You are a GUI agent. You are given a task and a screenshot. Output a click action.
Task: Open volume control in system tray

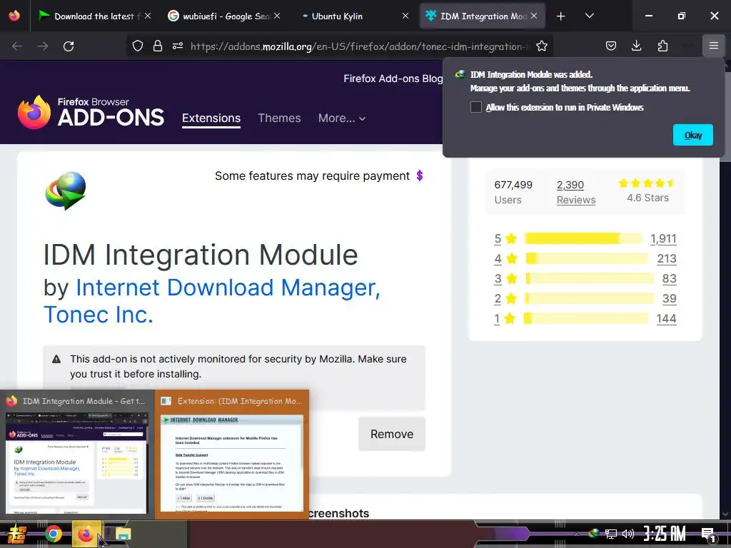tap(628, 534)
